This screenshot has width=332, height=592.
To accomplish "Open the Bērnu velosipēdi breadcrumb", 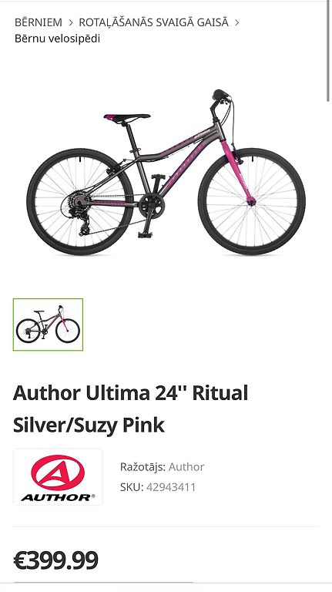I will pyautogui.click(x=57, y=39).
